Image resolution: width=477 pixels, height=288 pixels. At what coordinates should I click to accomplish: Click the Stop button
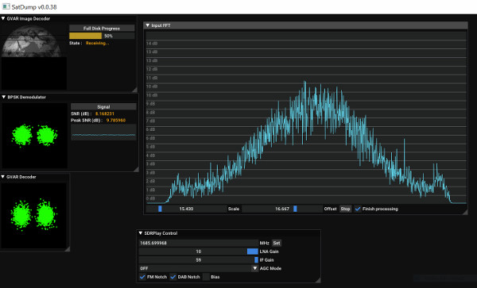345,209
